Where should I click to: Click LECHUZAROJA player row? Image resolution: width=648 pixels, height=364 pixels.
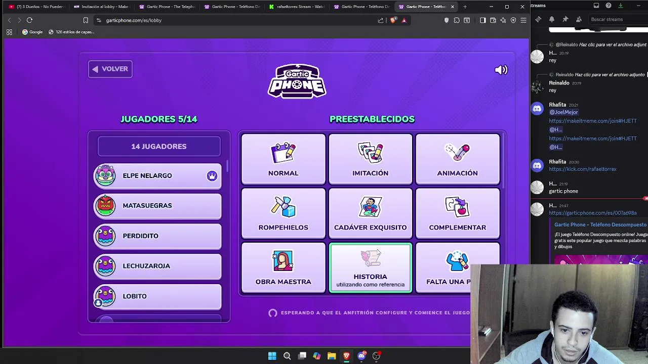(x=157, y=266)
